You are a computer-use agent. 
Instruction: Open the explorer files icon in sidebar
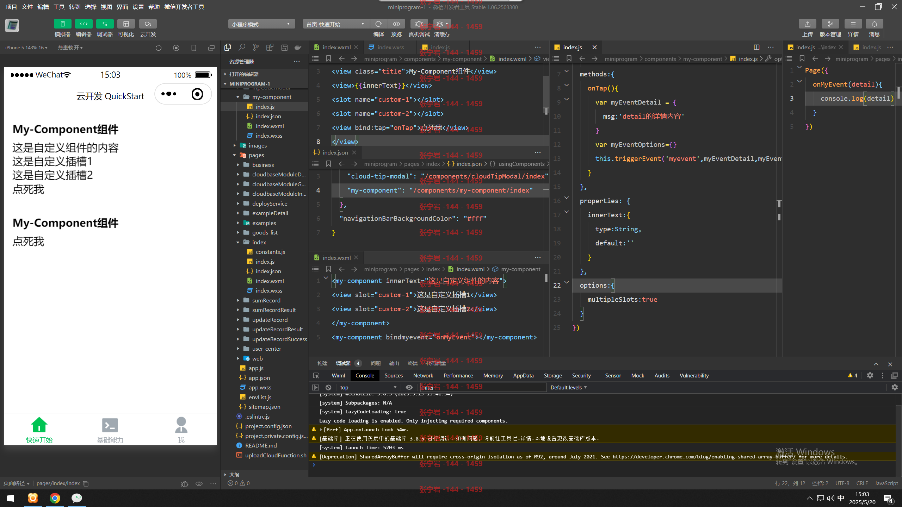[228, 47]
